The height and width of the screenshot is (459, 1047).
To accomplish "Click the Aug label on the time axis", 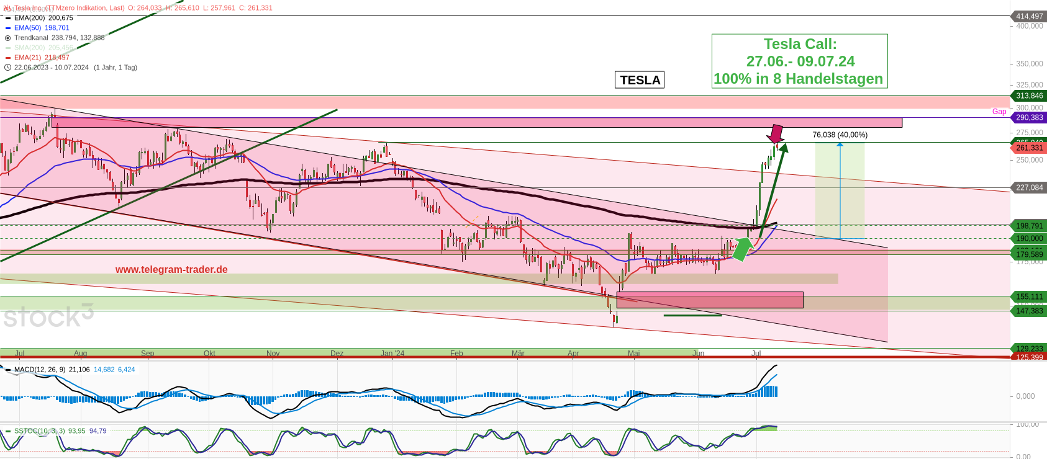I will [x=80, y=354].
